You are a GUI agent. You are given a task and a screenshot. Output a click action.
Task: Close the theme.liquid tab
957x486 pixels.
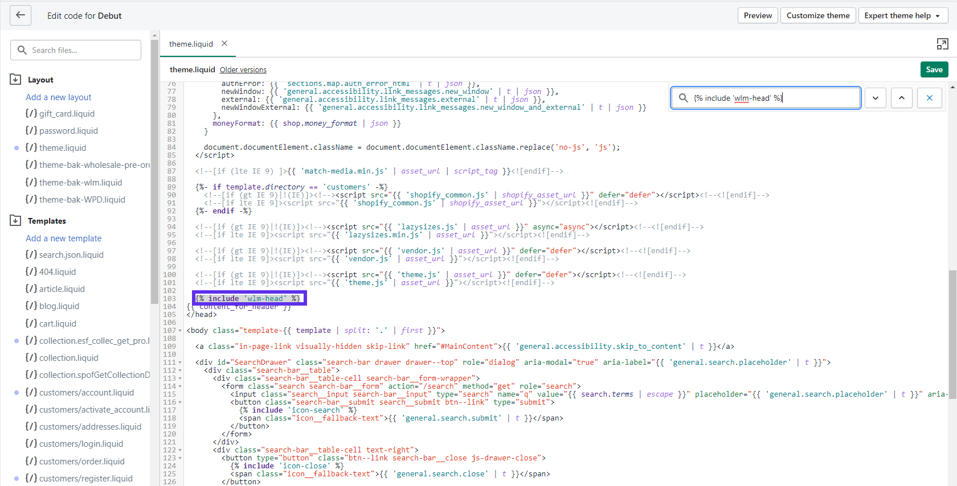tap(224, 43)
